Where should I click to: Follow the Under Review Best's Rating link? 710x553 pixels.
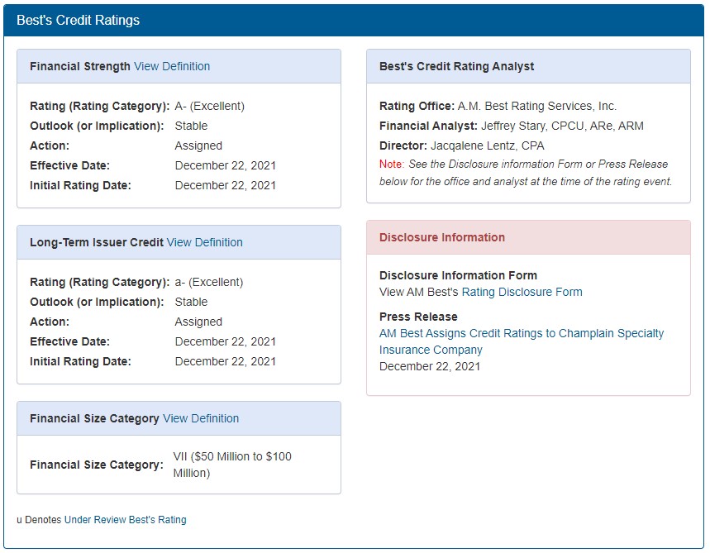coord(125,520)
